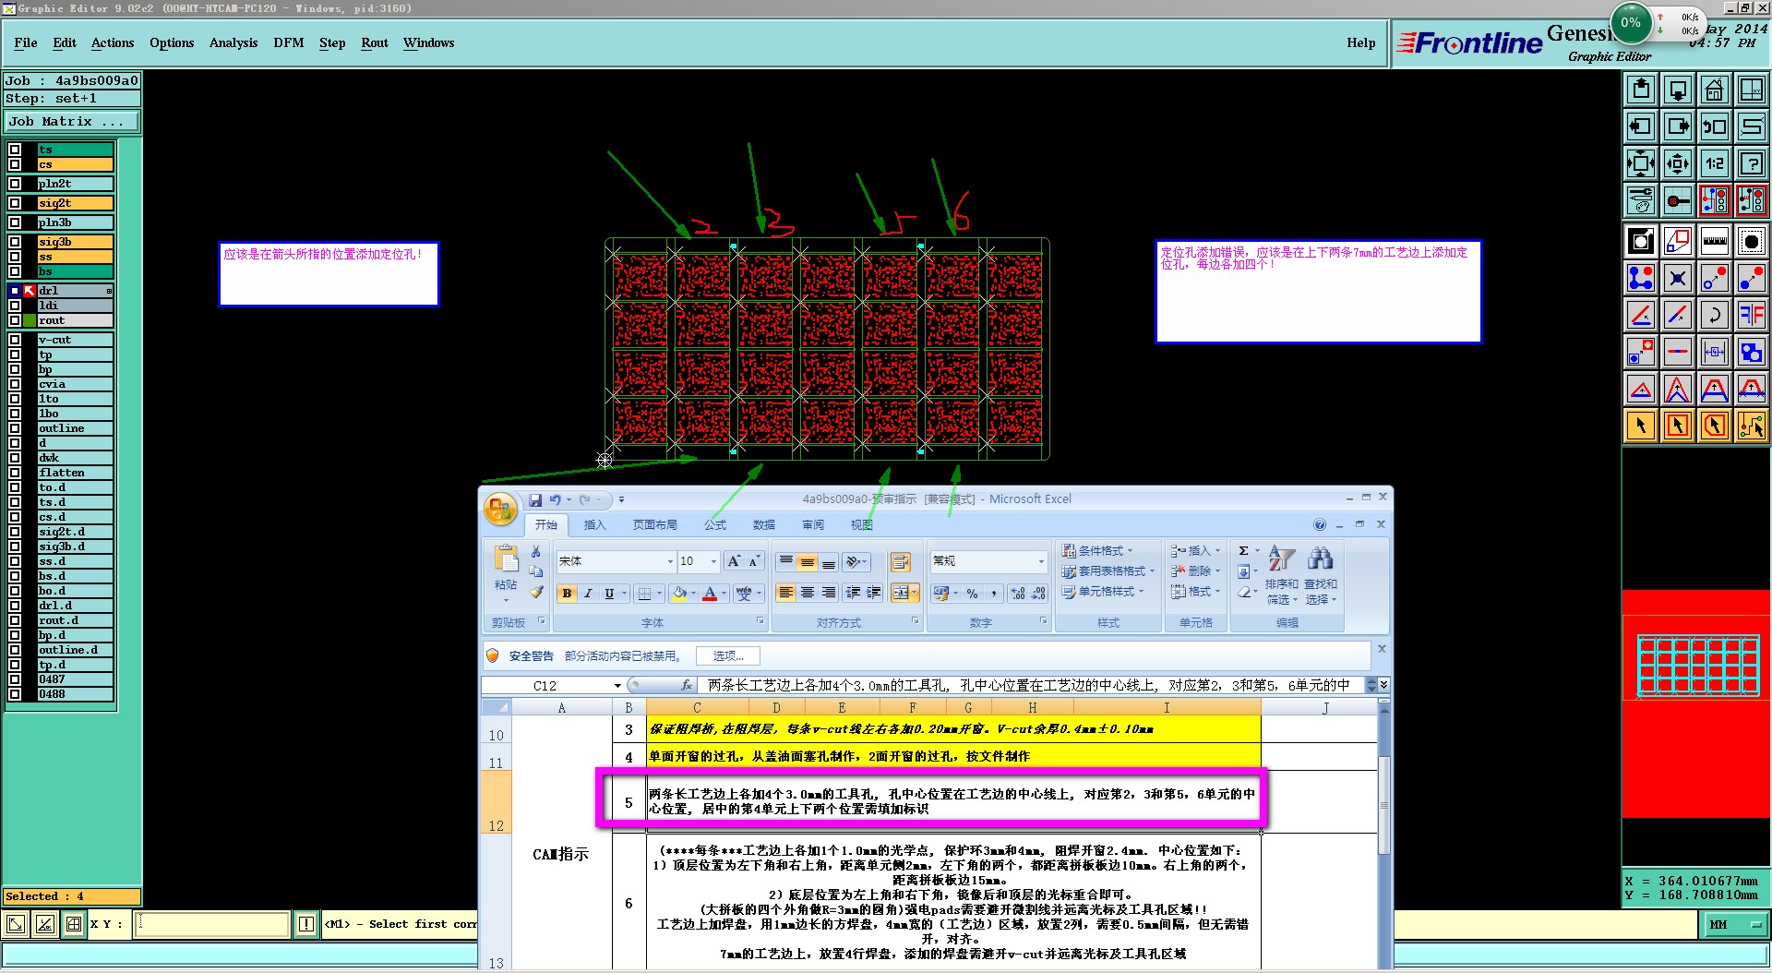Click the pan right arrow icon
Screen dimensions: 1772x973
point(1678,126)
